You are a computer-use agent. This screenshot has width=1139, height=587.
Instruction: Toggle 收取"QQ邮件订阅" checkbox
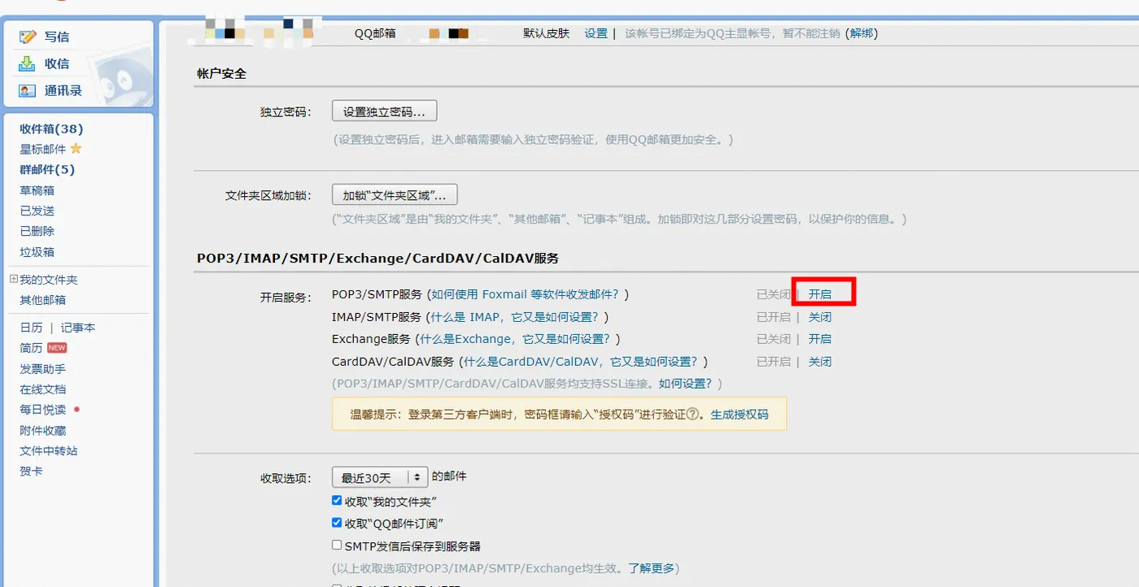[337, 523]
